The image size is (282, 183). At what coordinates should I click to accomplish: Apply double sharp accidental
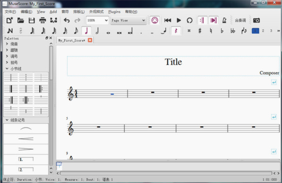pyautogui.click(x=189, y=31)
